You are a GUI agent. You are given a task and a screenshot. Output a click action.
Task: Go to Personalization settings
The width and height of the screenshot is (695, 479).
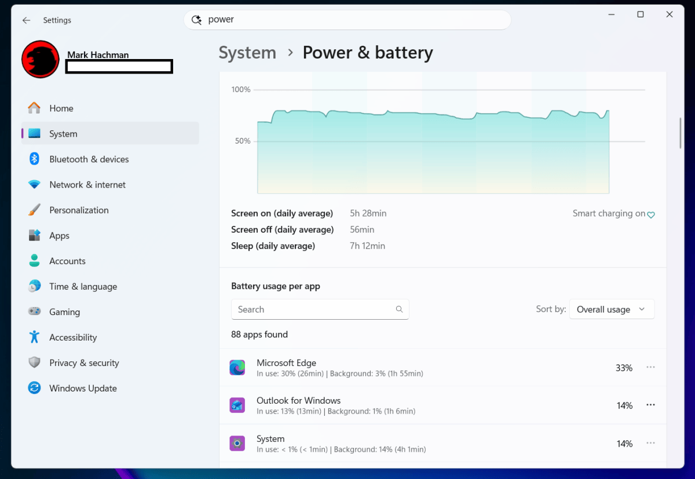tap(110, 210)
